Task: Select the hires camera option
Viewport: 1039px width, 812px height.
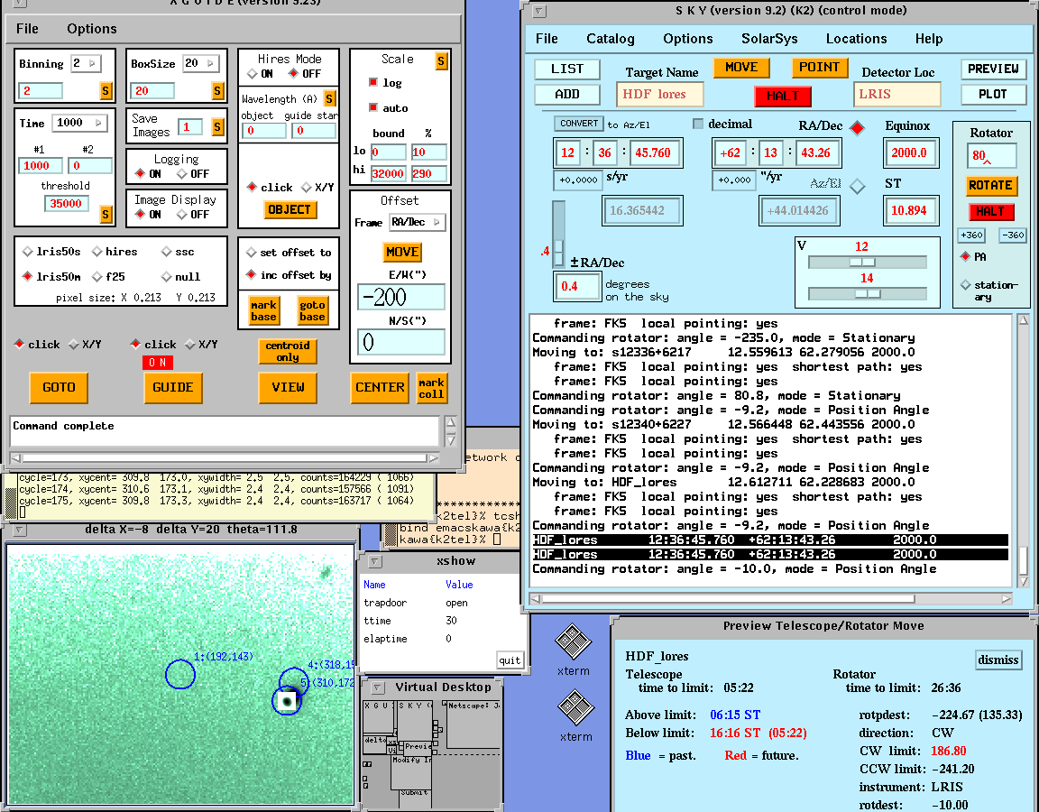Action: tap(97, 251)
